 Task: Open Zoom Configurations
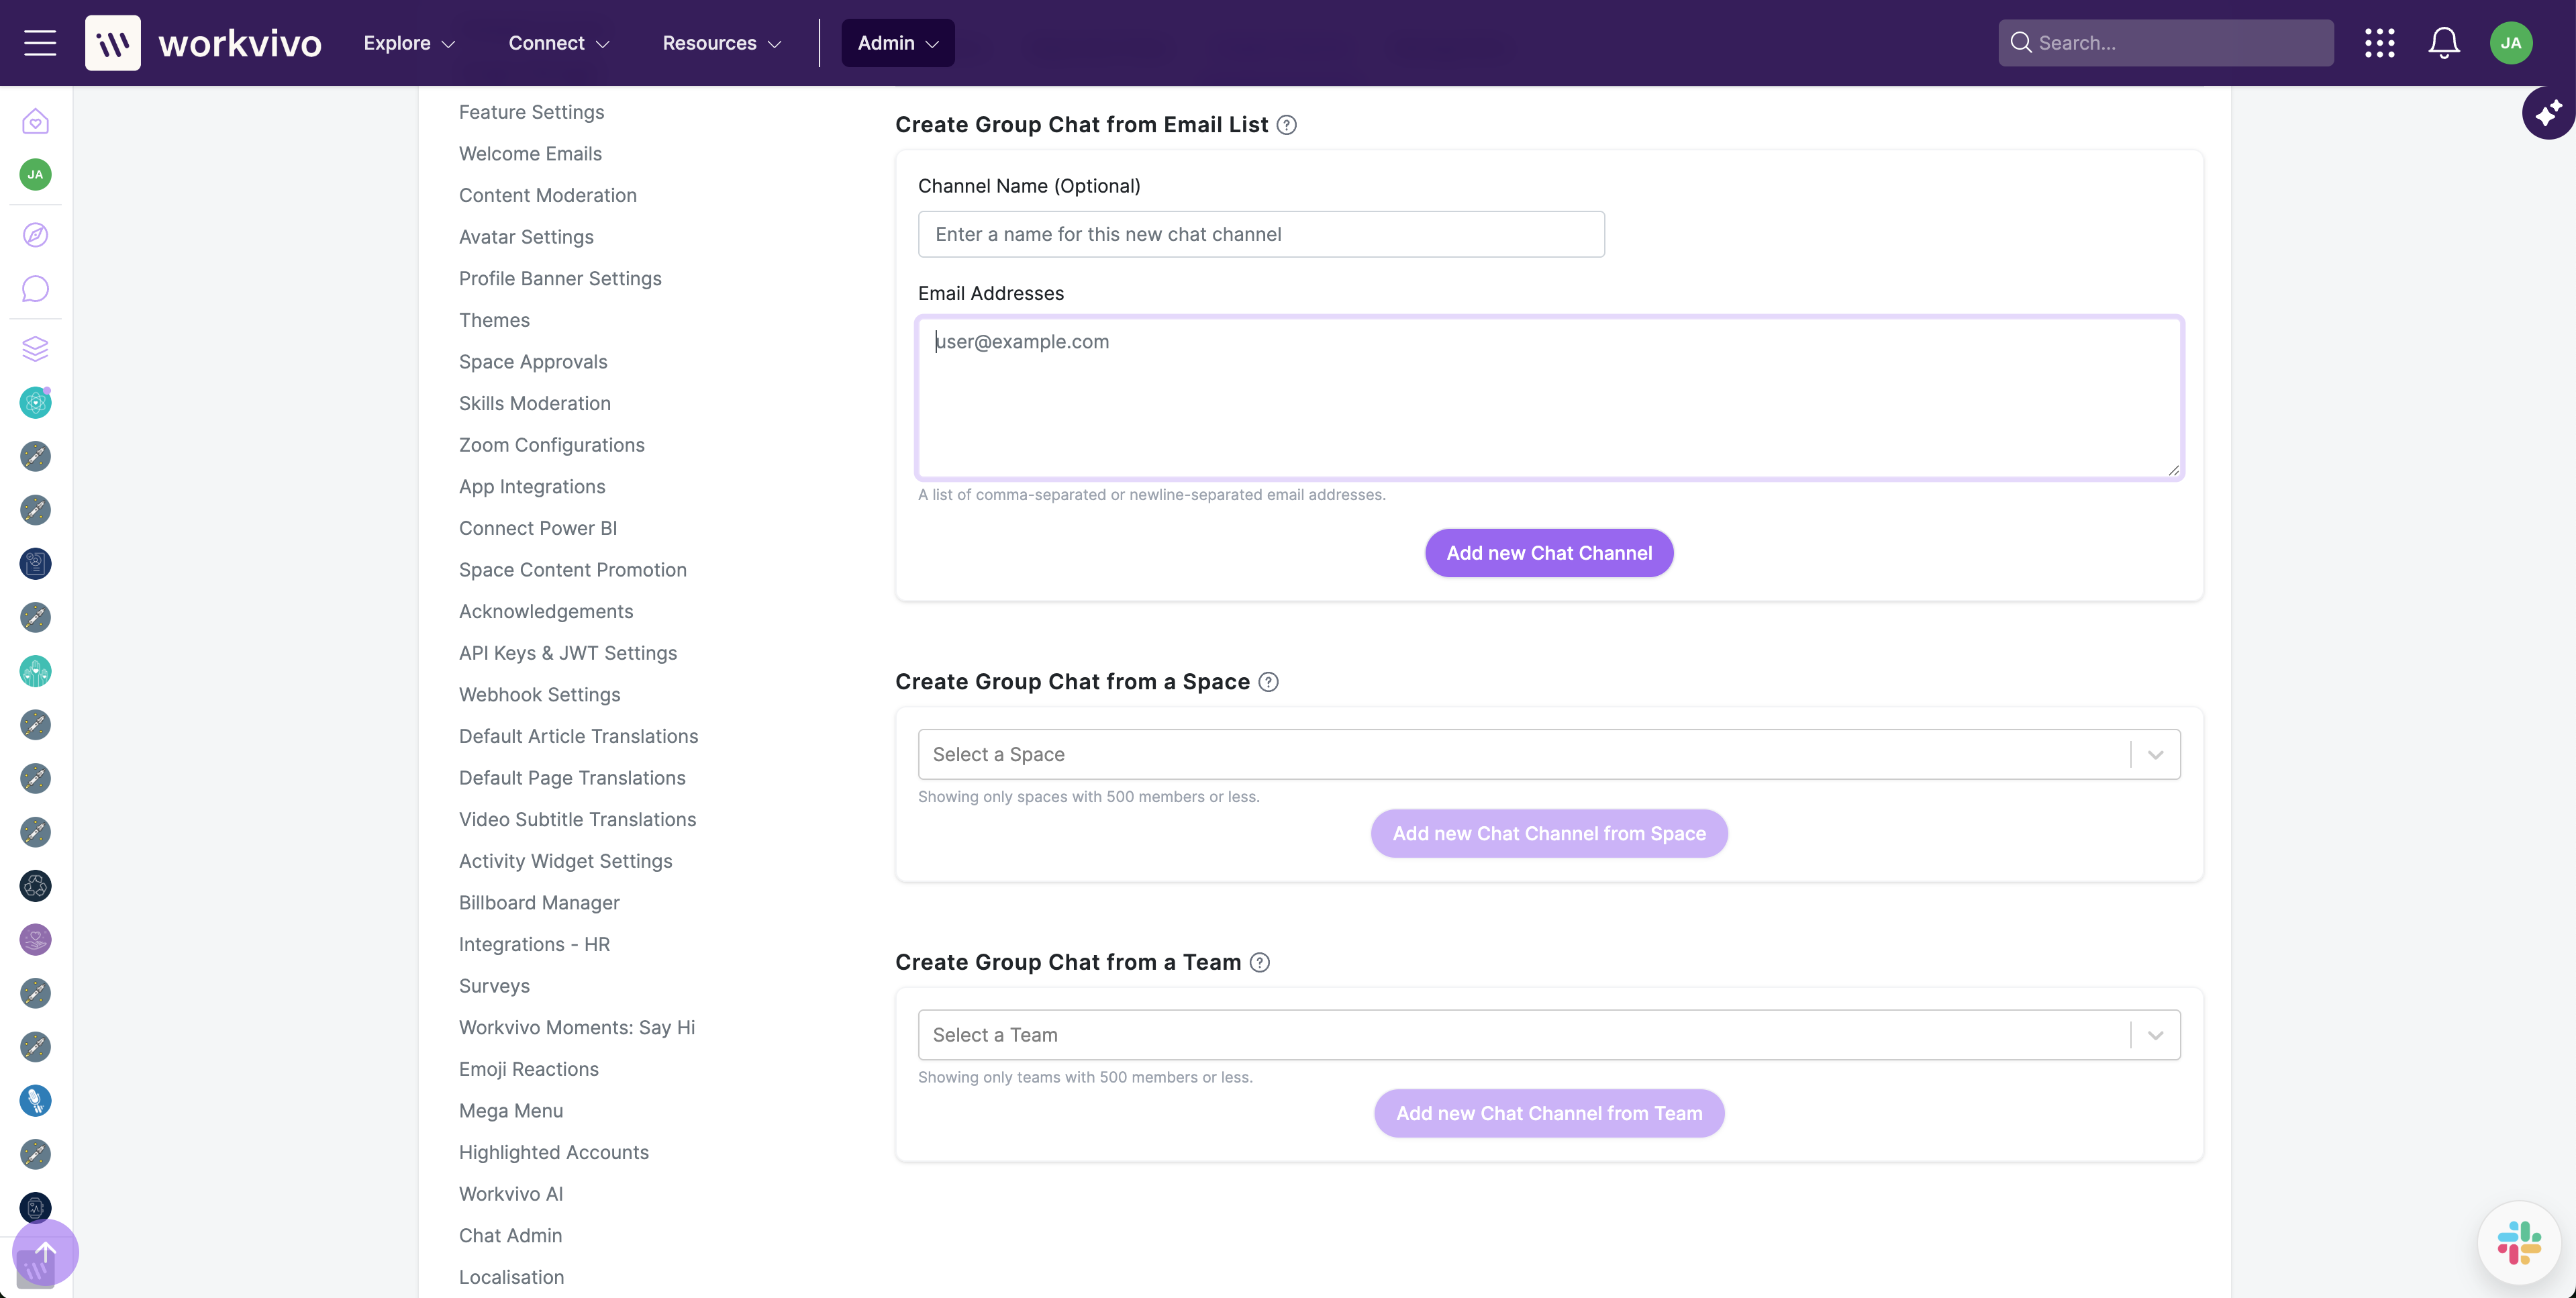552,445
